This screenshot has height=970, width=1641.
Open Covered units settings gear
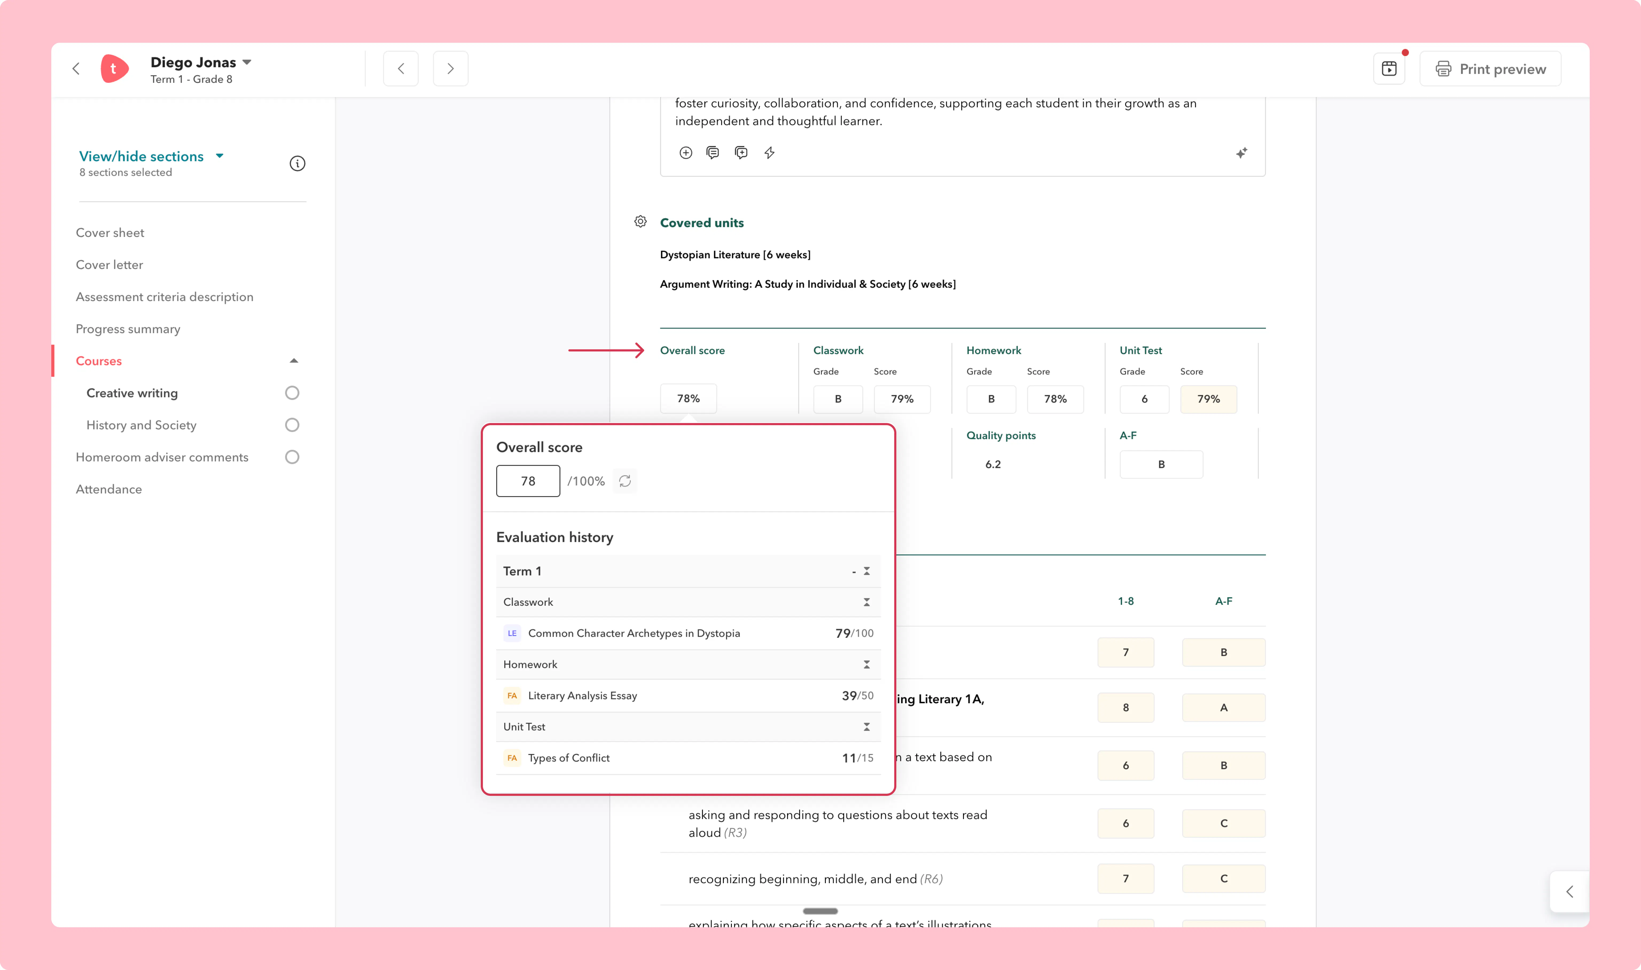point(640,222)
